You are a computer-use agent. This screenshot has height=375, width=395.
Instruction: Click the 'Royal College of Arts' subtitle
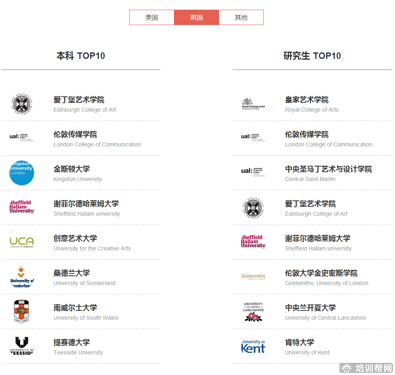[312, 110]
